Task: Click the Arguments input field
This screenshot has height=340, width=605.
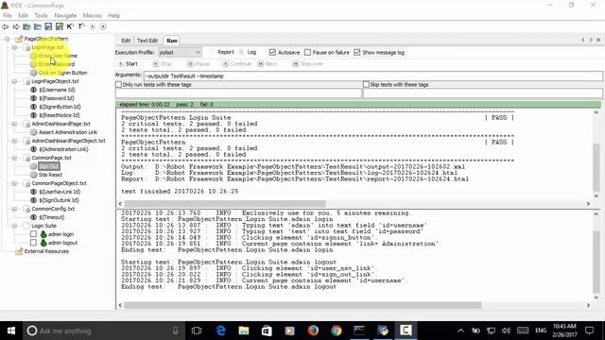Action: pyautogui.click(x=372, y=76)
